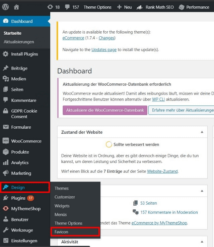Select Theme Options in Design submenu

click(x=68, y=223)
